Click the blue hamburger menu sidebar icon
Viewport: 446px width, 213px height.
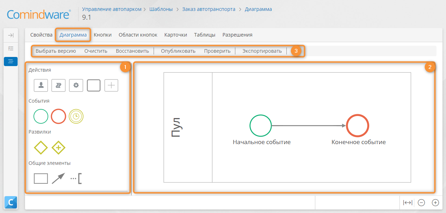[x=11, y=62]
